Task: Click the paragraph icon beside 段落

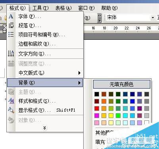Action: tap(11, 25)
